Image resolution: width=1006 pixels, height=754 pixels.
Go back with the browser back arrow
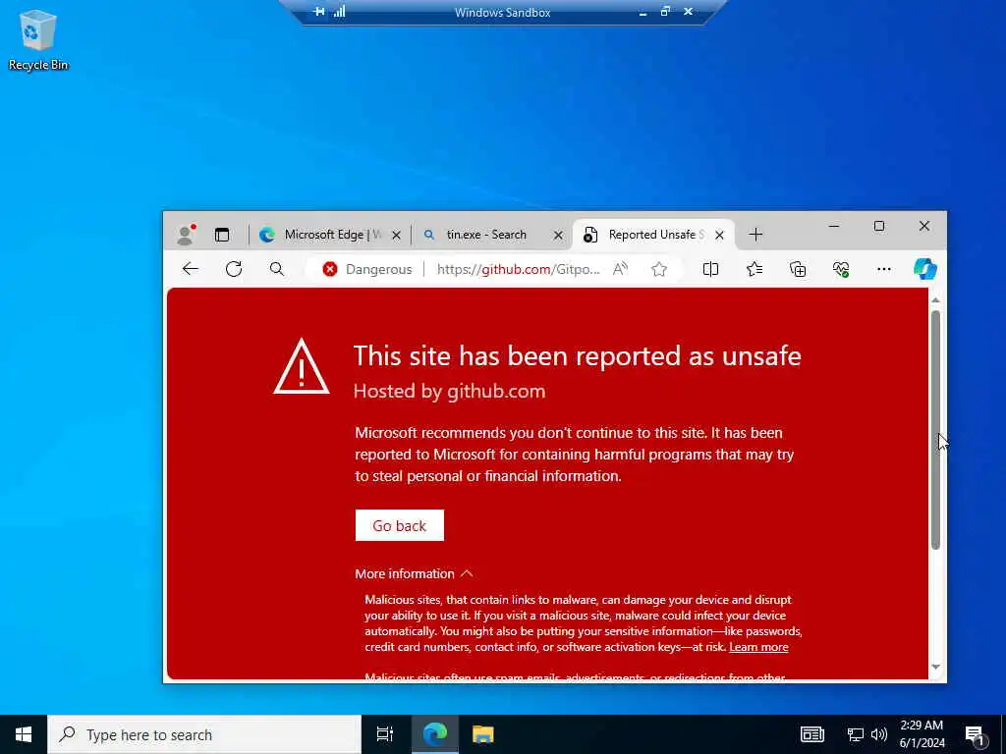tap(191, 269)
